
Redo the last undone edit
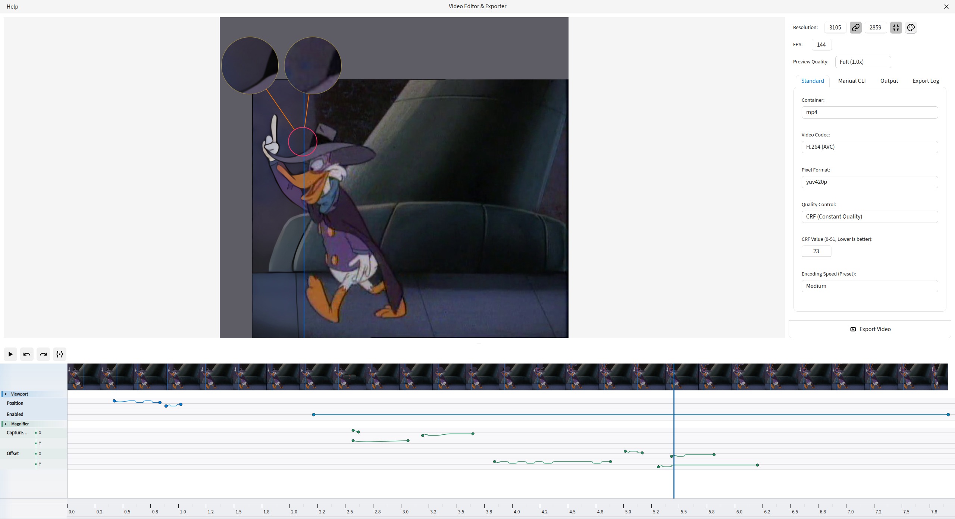43,354
